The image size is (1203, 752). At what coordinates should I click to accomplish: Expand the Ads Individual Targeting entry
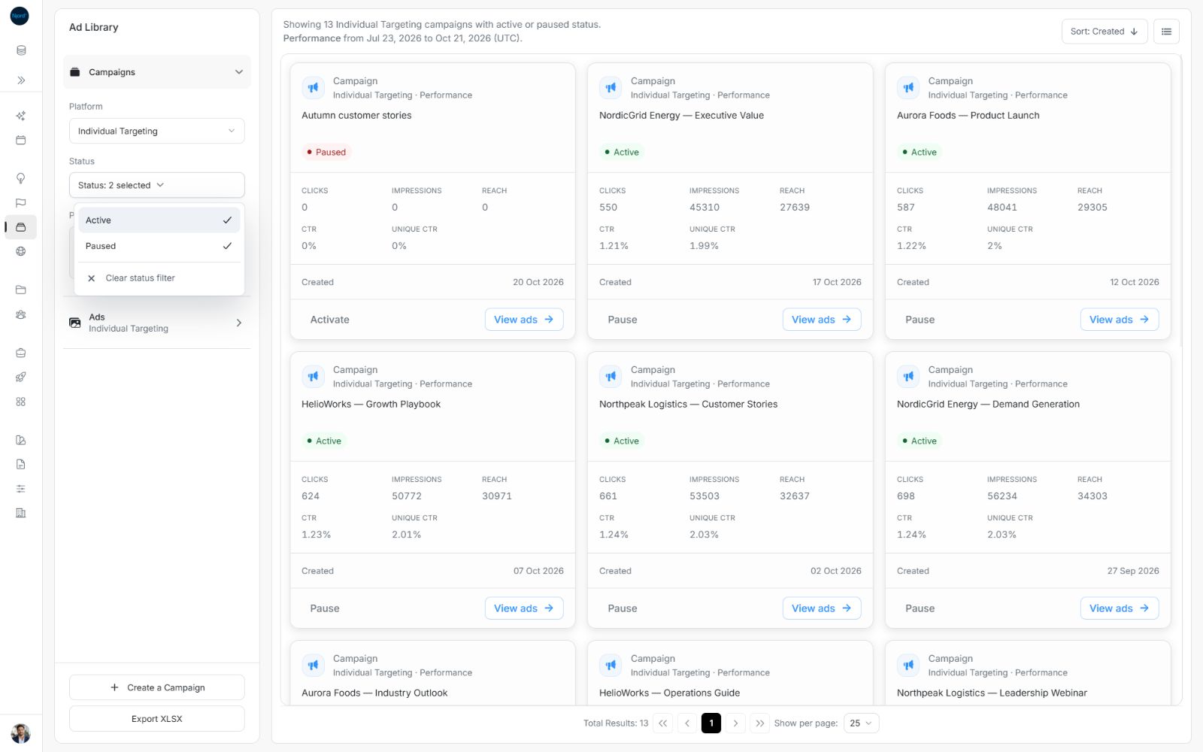tap(156, 323)
